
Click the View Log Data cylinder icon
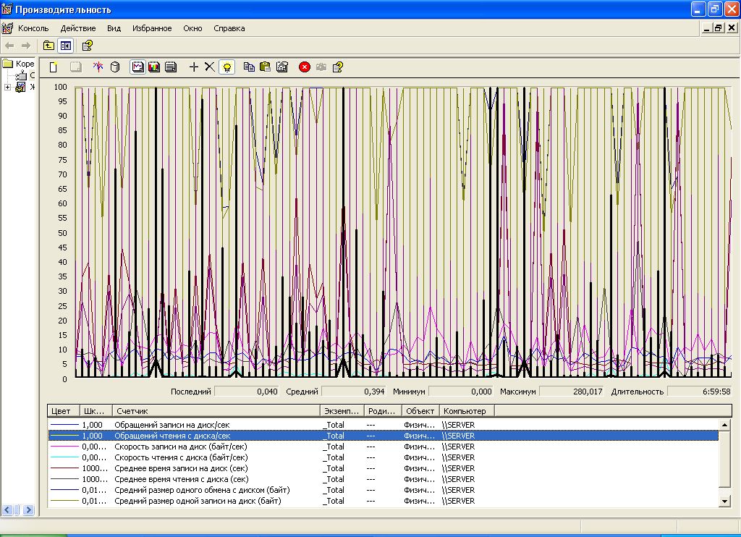point(114,67)
